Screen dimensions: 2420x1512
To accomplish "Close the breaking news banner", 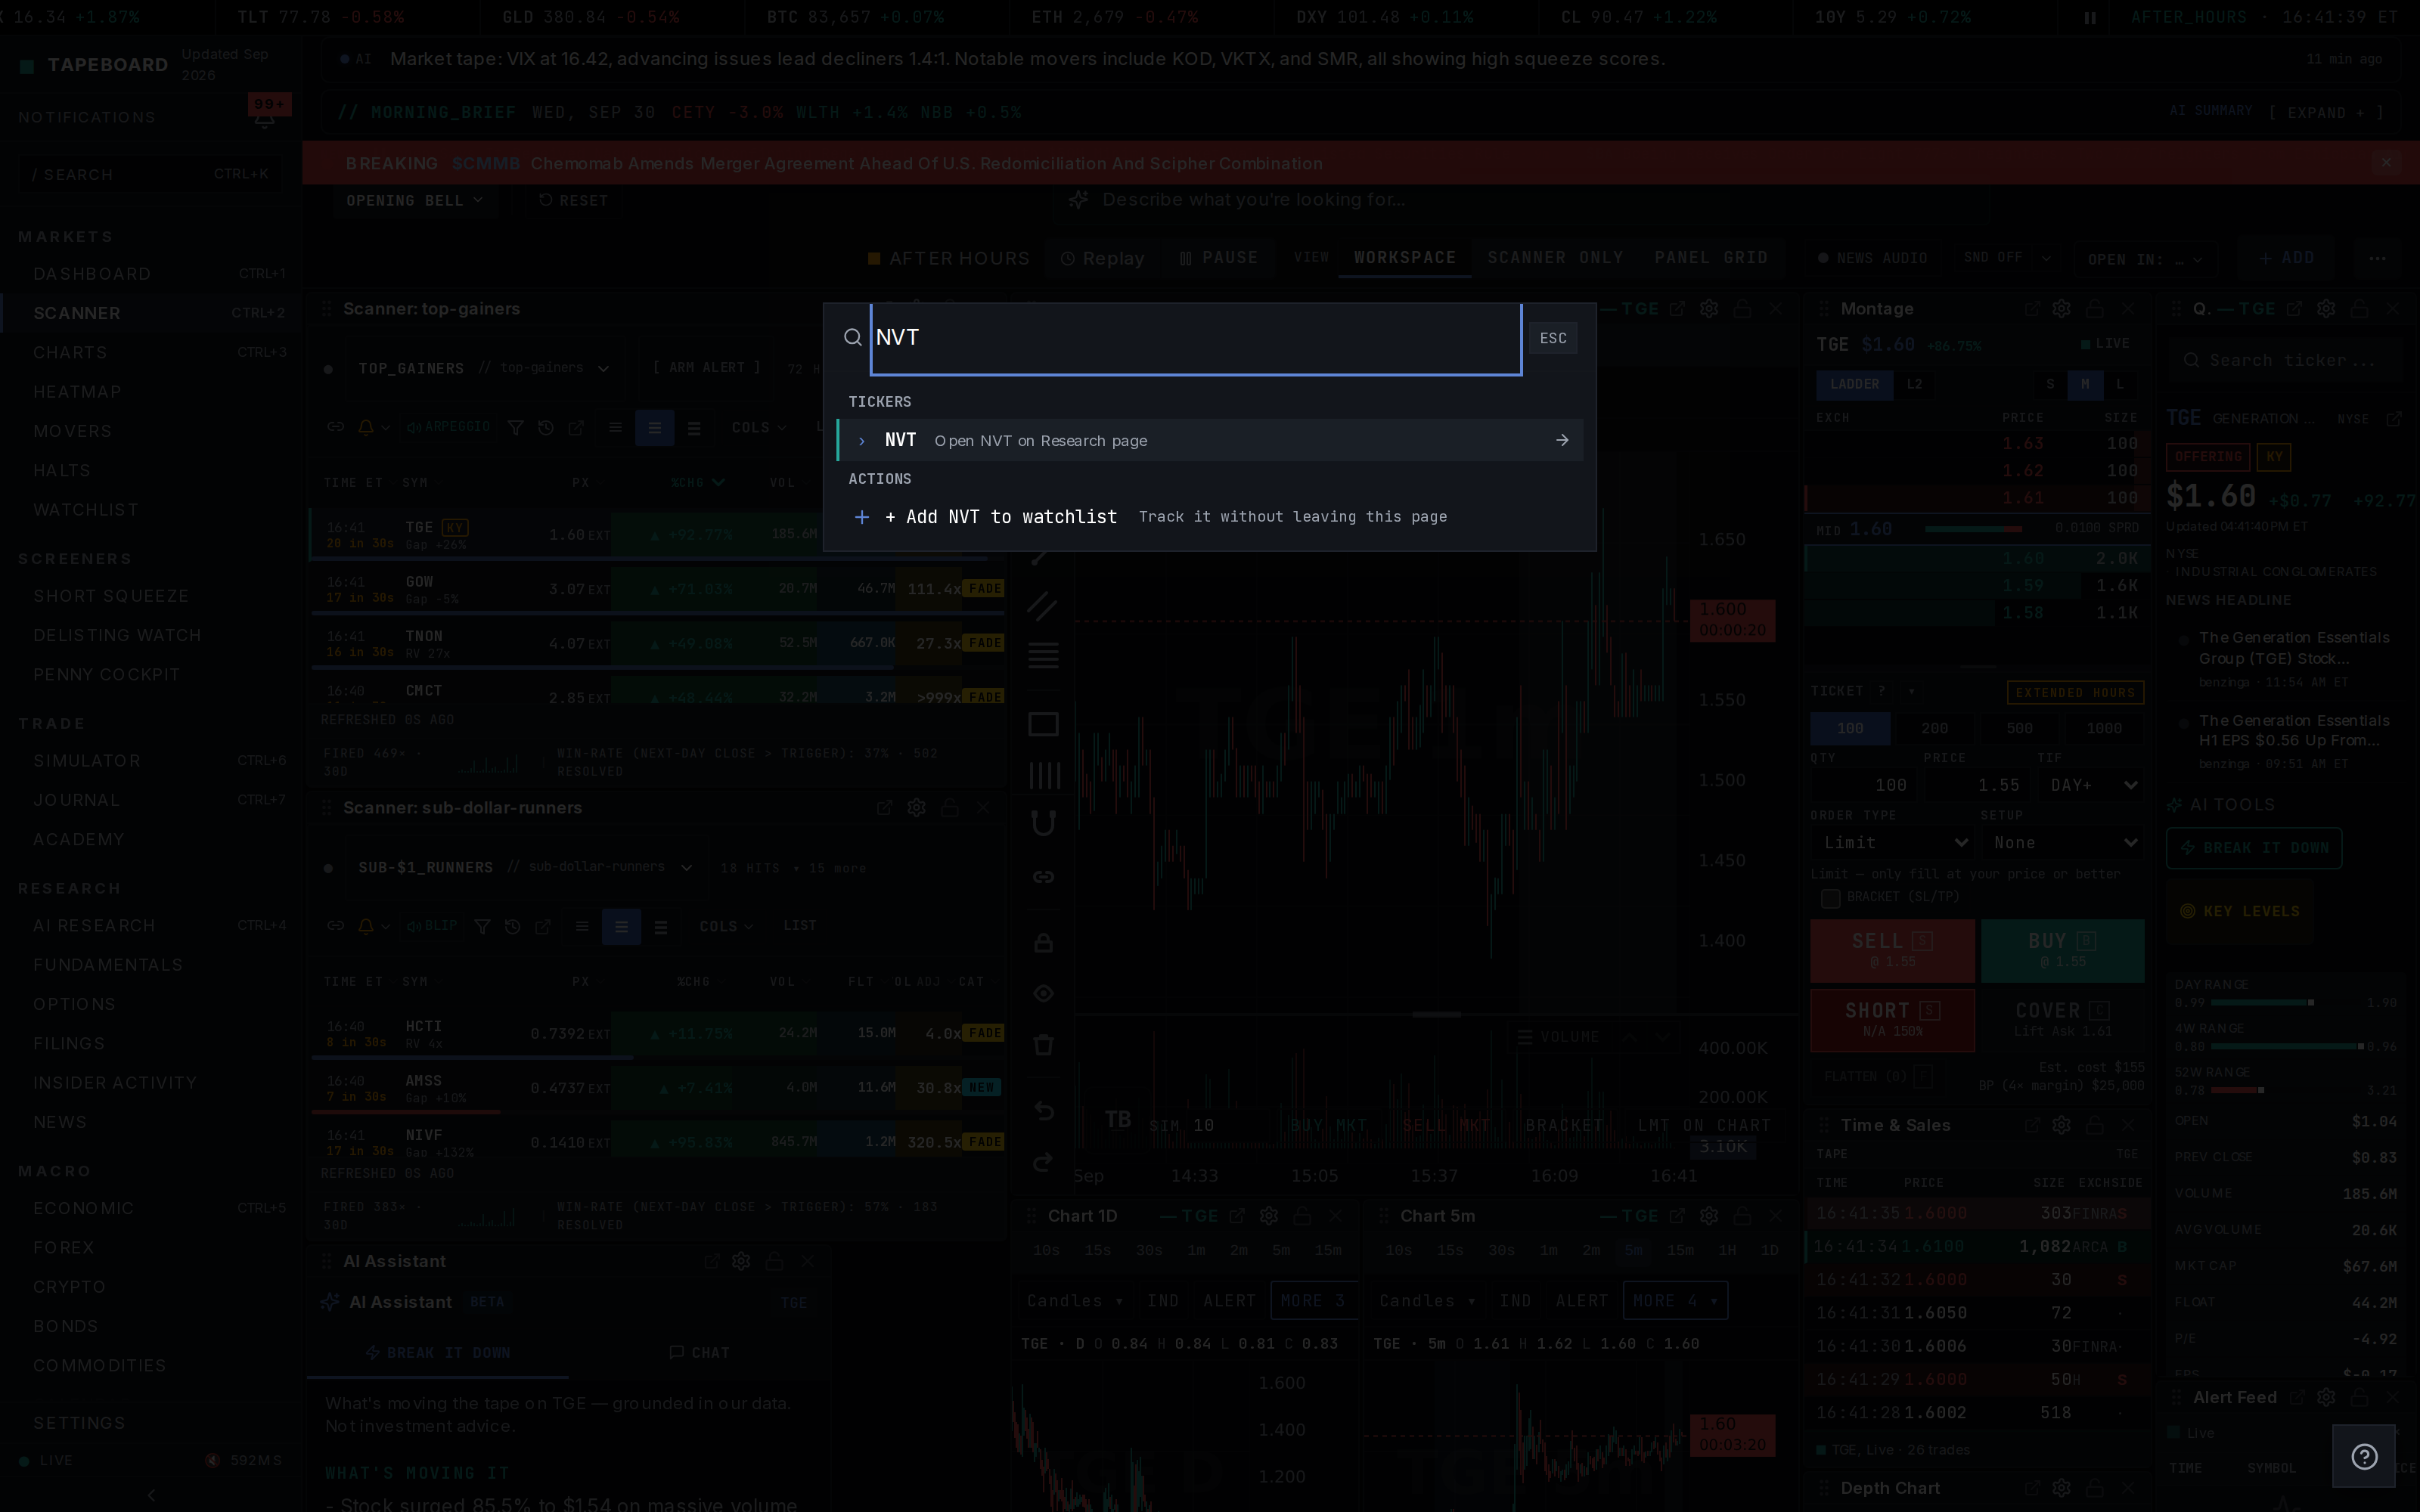I will [x=2386, y=163].
